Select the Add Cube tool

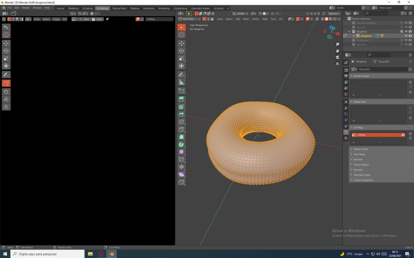181,91
